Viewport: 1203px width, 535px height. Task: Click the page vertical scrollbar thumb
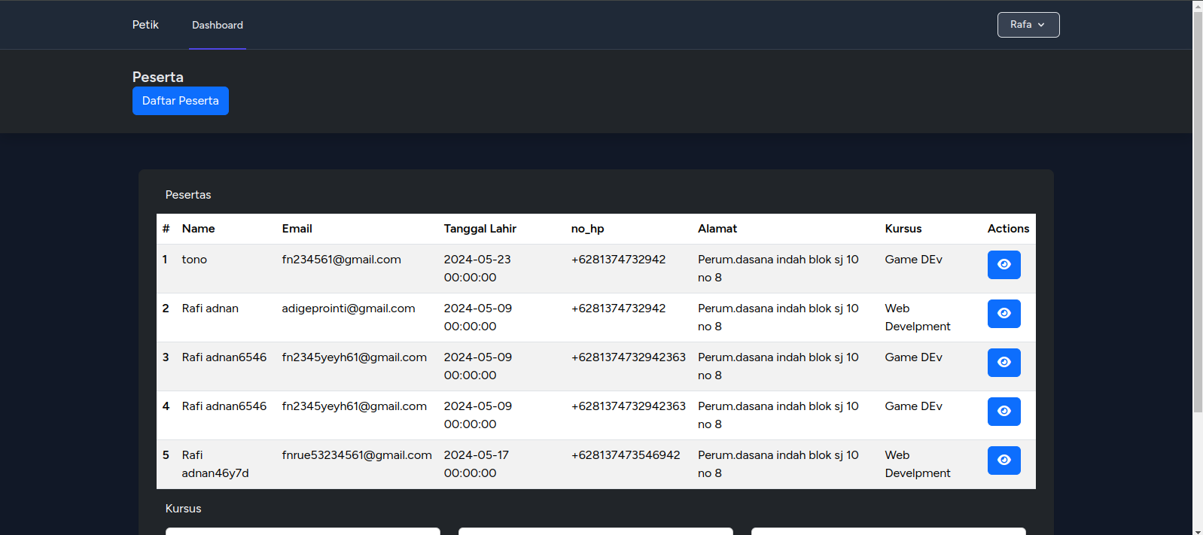(x=1198, y=212)
